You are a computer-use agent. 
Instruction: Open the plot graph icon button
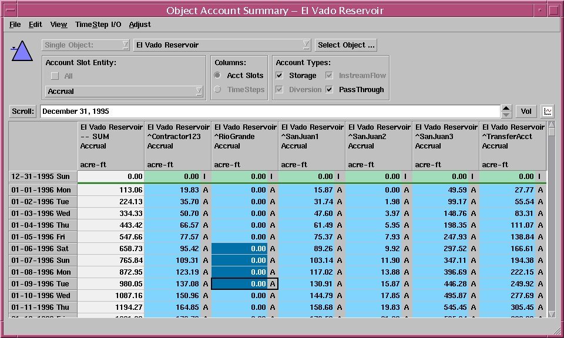[548, 111]
